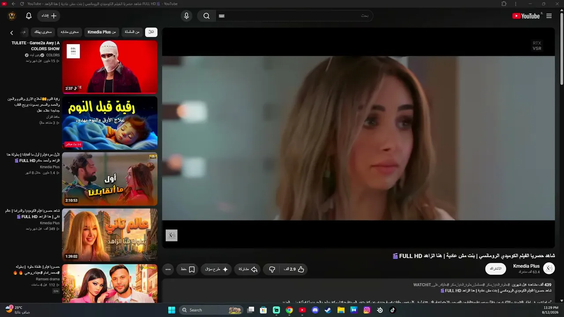This screenshot has height=317, width=564.
Task: Click the channel watermark in the player
Action: point(171,236)
